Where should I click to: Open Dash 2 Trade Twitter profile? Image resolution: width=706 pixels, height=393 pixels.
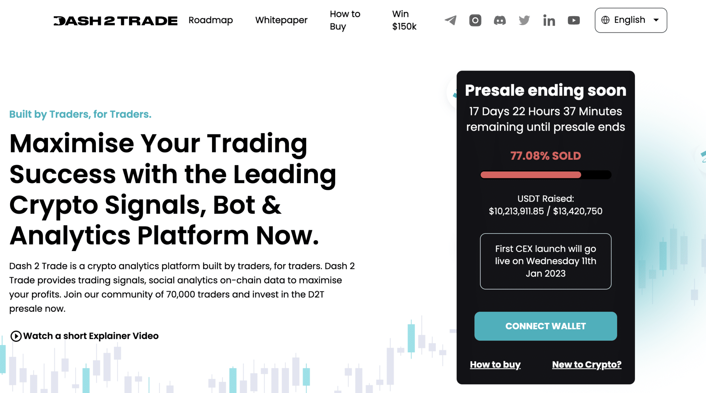click(x=523, y=20)
